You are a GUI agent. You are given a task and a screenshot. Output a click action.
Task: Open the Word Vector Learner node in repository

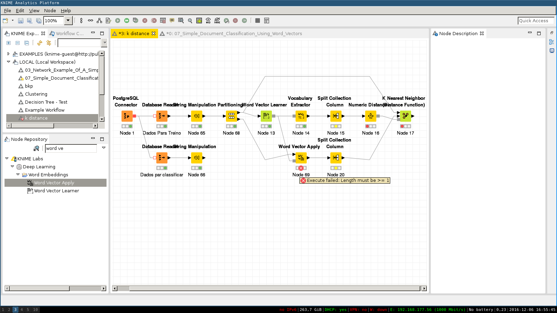coord(56,191)
